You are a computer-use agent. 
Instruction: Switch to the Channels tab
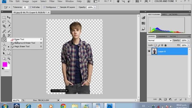tap(162, 37)
